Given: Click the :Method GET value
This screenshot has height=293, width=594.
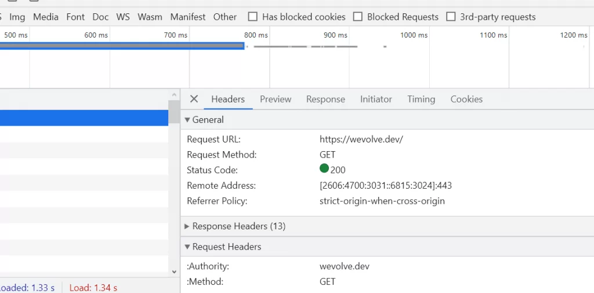Looking at the screenshot, I should point(327,281).
